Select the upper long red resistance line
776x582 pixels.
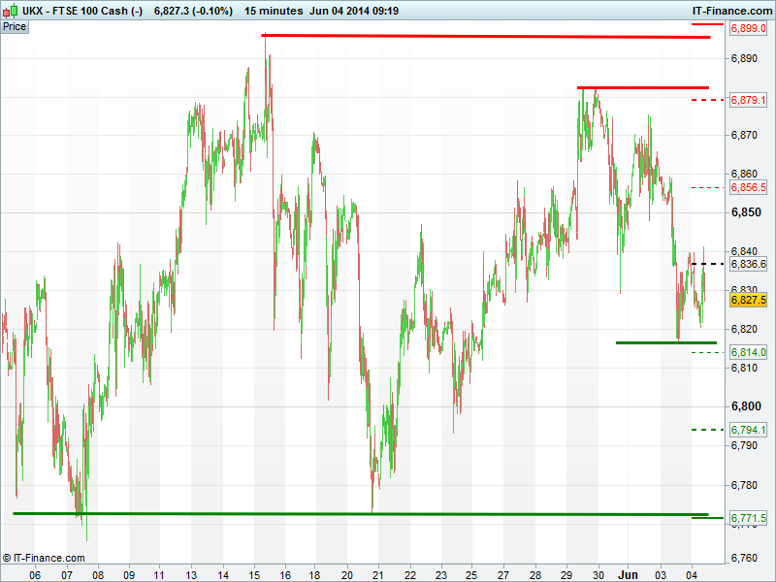pos(485,36)
